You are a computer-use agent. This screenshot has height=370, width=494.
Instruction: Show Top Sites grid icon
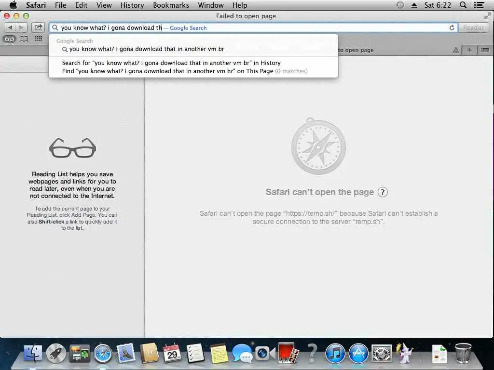tap(39, 39)
